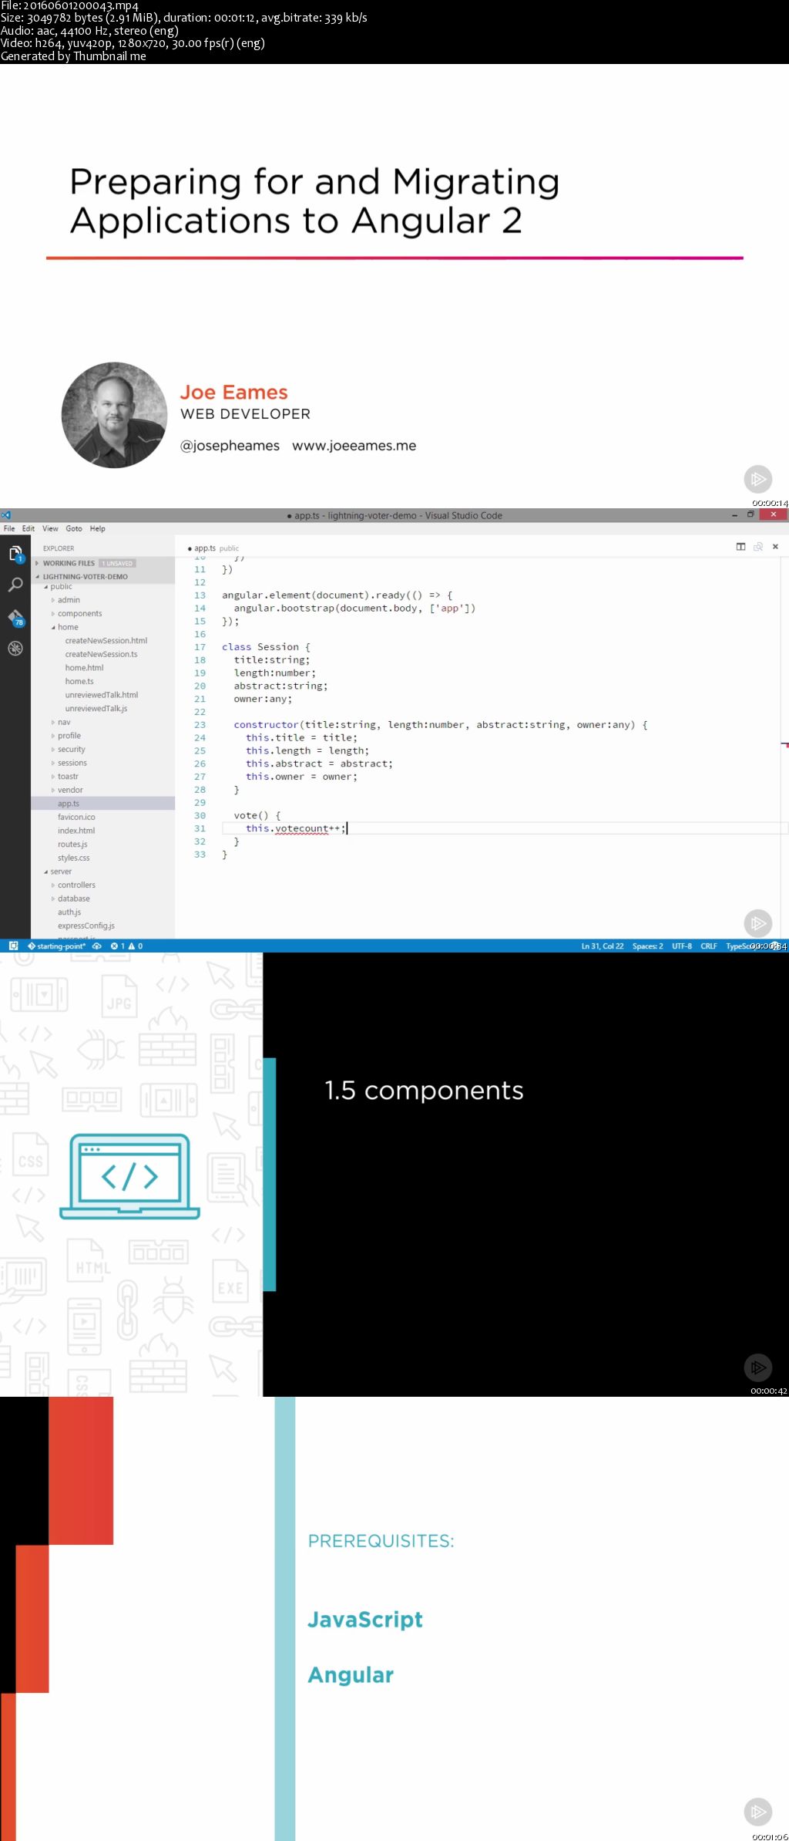
Task: Open the Explorer view in activity bar
Action: tap(15, 554)
